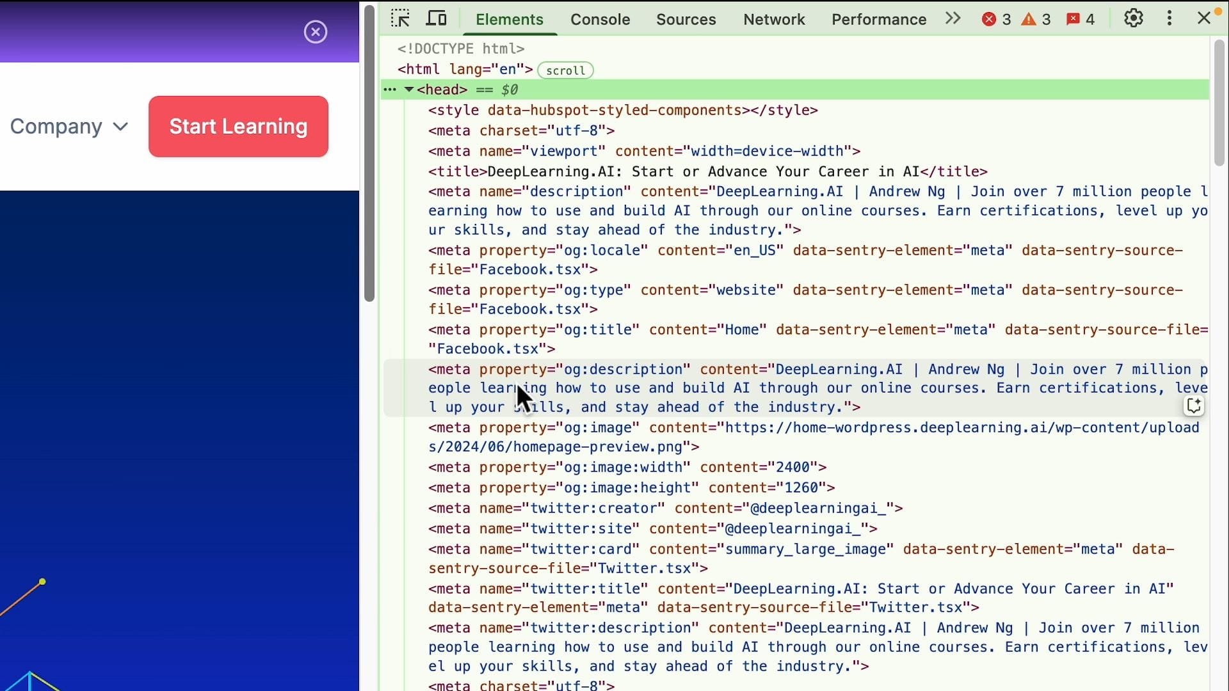
Task: Switch to the Network tab
Action: tap(773, 19)
